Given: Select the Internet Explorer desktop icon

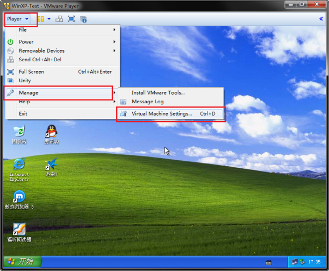Looking at the screenshot, I should [x=19, y=169].
